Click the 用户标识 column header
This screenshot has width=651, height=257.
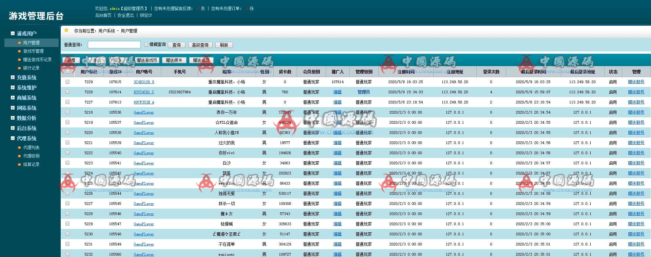pyautogui.click(x=89, y=72)
